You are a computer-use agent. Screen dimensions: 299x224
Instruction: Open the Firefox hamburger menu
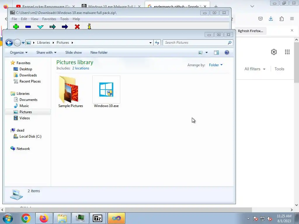click(292, 19)
